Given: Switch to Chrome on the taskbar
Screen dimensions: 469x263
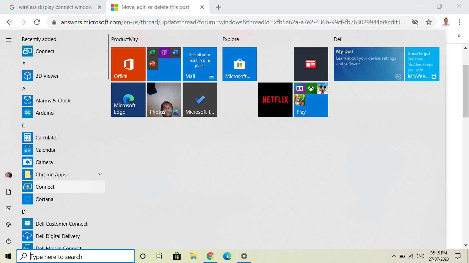Looking at the screenshot, I should pos(210,256).
